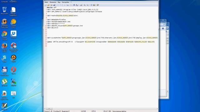The width and height of the screenshot is (200, 112).
Task: Click the second folder browse icon in toolbar
Action: pyautogui.click(x=51, y=5)
